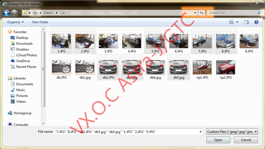Viewport: 265px width, 149px height.
Task: Select the 'car' breadcrumb segment
Action: click(x=35, y=13)
